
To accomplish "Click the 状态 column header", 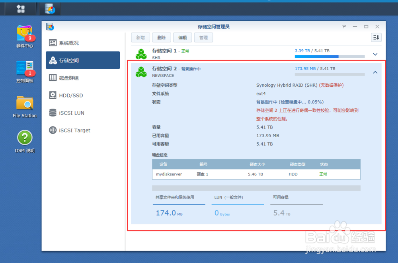I will coord(324,164).
